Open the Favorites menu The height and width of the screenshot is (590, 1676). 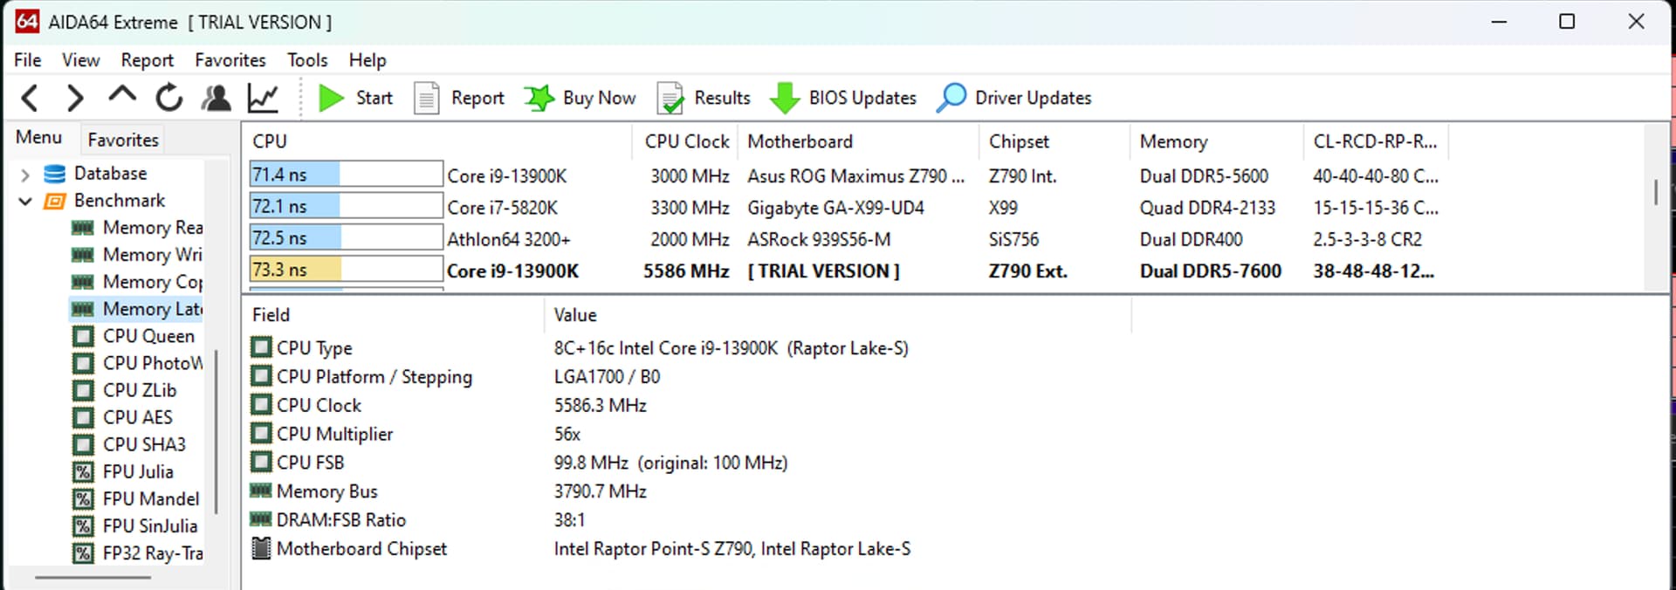pos(230,60)
